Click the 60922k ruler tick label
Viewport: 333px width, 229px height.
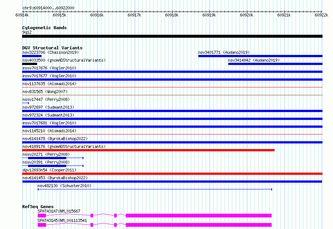coord(321,15)
